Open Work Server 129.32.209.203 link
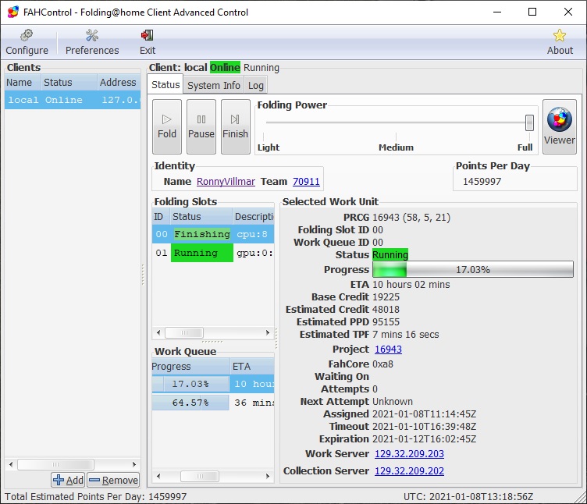The height and width of the screenshot is (504, 587). [x=409, y=453]
